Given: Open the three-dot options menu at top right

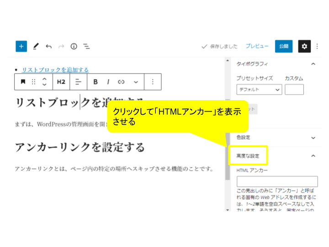Looking at the screenshot, I should (317, 46).
